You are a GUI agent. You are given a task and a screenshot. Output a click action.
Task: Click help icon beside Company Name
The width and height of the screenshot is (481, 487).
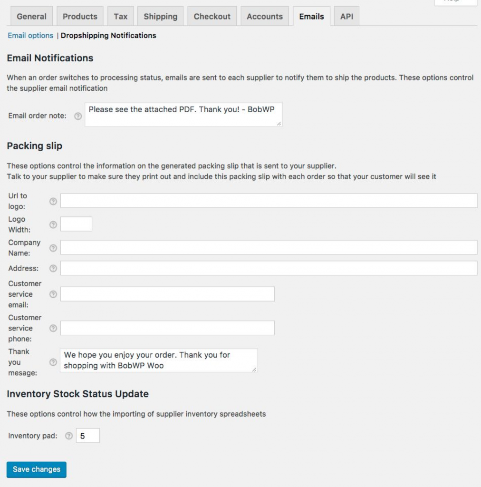point(53,248)
